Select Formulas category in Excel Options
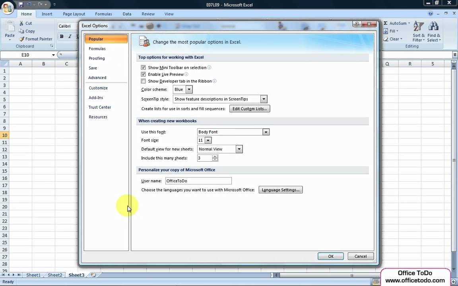The width and height of the screenshot is (458, 286). [106, 49]
